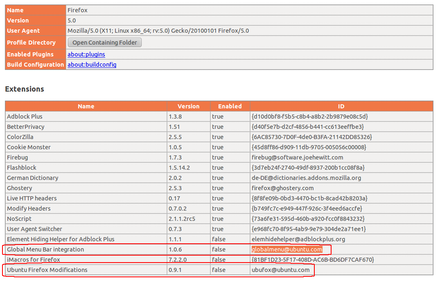Screen dimensions: 440x283
Task: Click the Profile Directory row label
Action: (x=31, y=43)
